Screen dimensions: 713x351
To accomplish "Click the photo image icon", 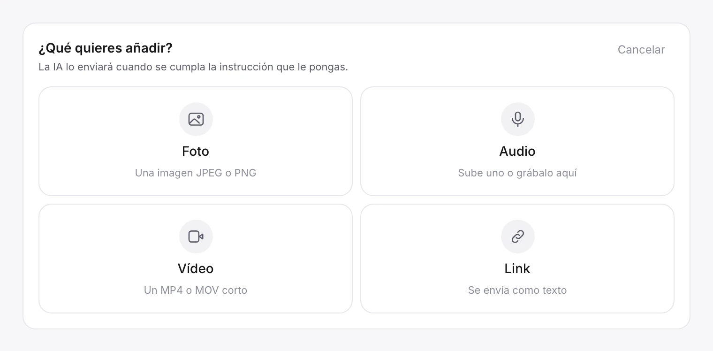I will click(x=196, y=119).
